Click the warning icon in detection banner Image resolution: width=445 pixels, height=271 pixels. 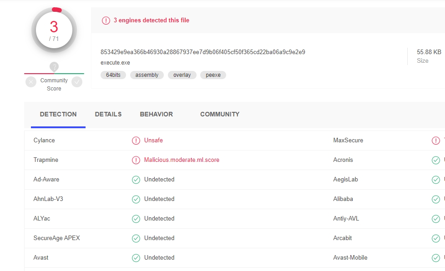click(106, 20)
